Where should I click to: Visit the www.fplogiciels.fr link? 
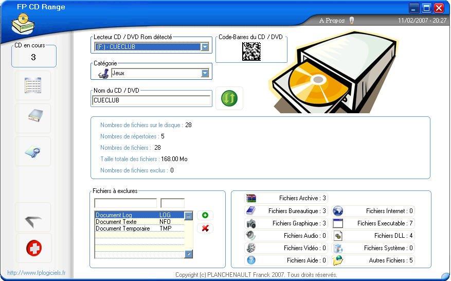36,272
